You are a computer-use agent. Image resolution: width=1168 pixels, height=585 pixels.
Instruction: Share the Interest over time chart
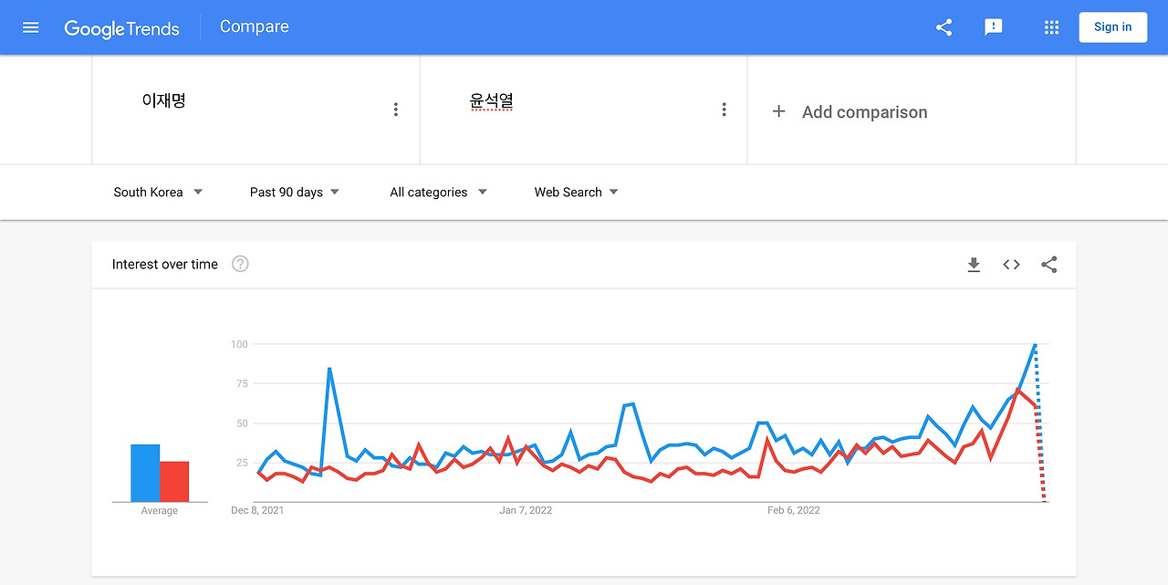[x=1049, y=265]
